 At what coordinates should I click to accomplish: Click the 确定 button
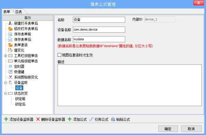pos(168,129)
